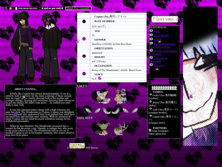Click the small leftmost badge before the sun icon
The height and width of the screenshot is (167, 222).
[6, 8]
